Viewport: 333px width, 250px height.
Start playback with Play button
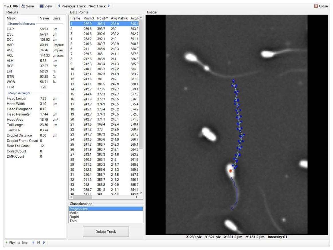pos(10,243)
